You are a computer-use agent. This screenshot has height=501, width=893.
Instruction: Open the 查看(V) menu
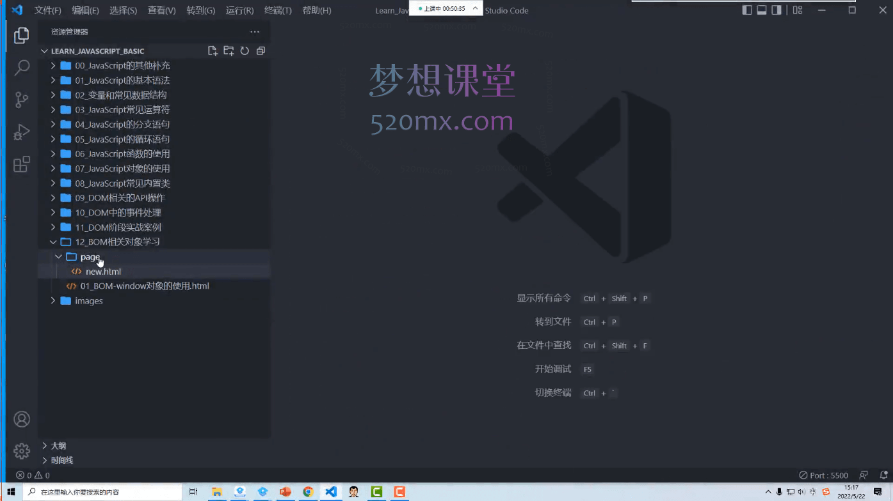coord(161,10)
